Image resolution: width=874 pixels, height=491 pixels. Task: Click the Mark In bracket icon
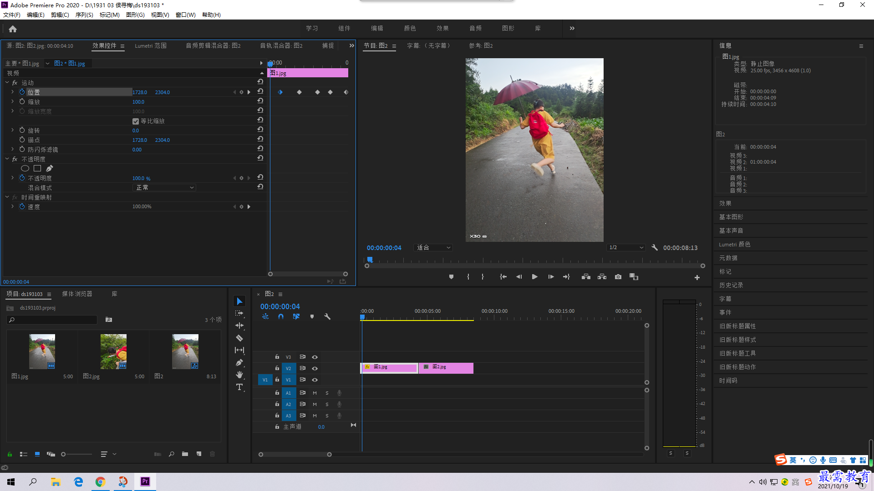(x=468, y=277)
